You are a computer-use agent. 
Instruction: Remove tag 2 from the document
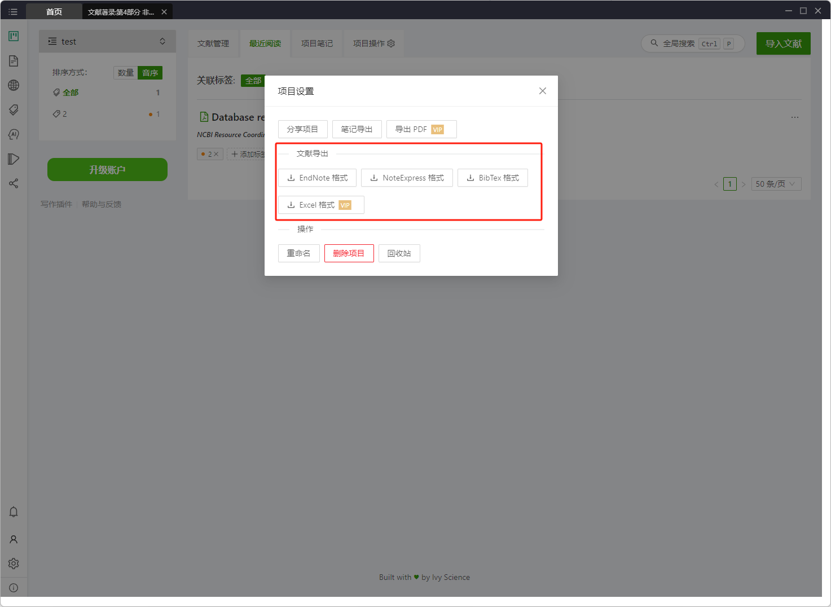pos(216,154)
